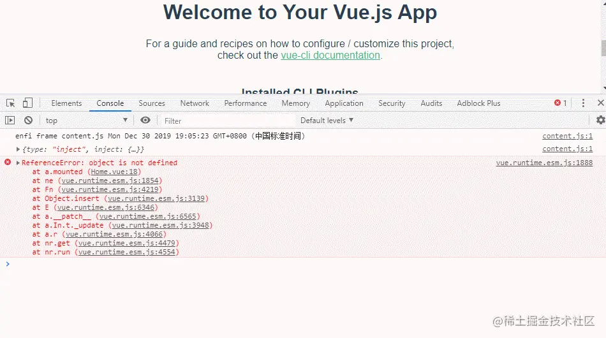
Task: Clear console using the ban icon
Action: pos(28,121)
